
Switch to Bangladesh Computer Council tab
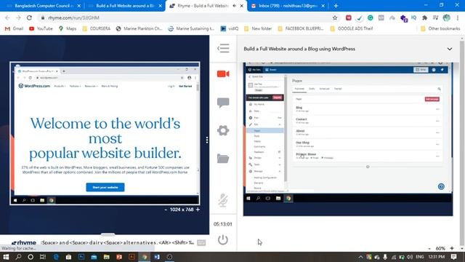coord(43,6)
